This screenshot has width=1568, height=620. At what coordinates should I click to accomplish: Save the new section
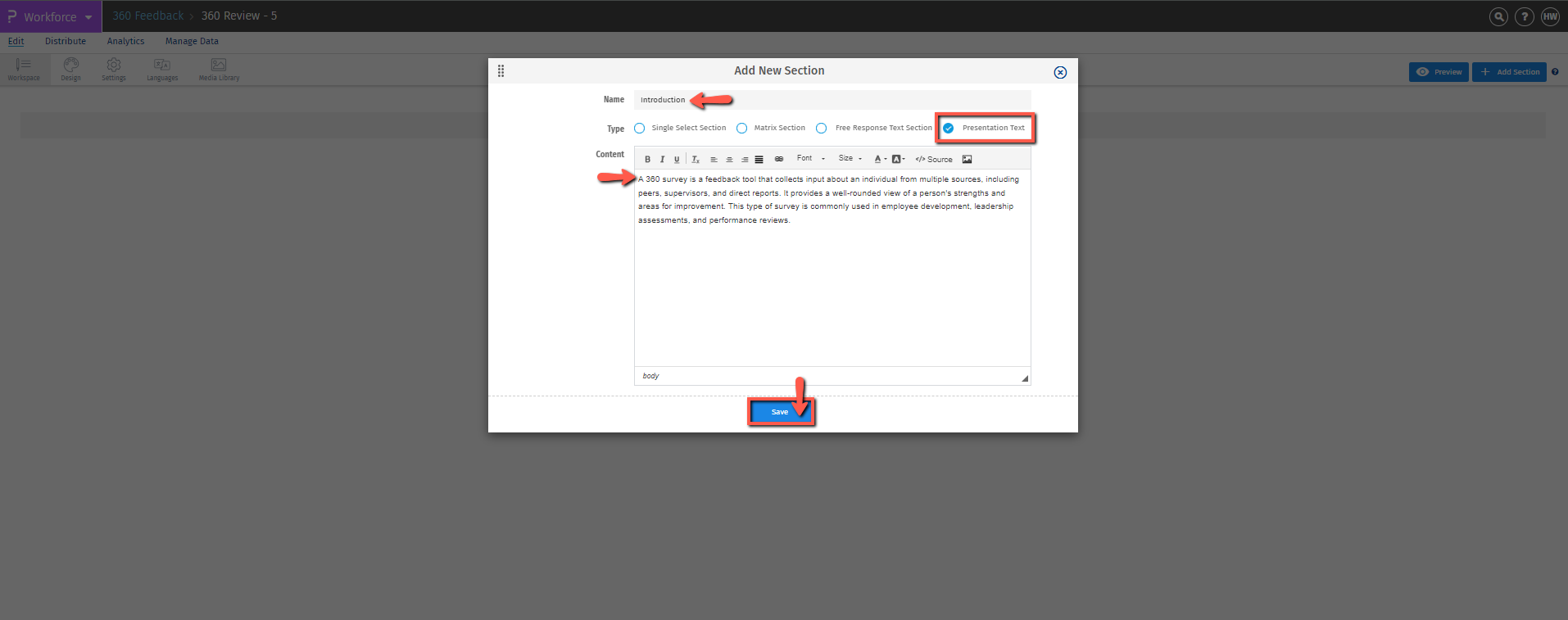coord(780,412)
